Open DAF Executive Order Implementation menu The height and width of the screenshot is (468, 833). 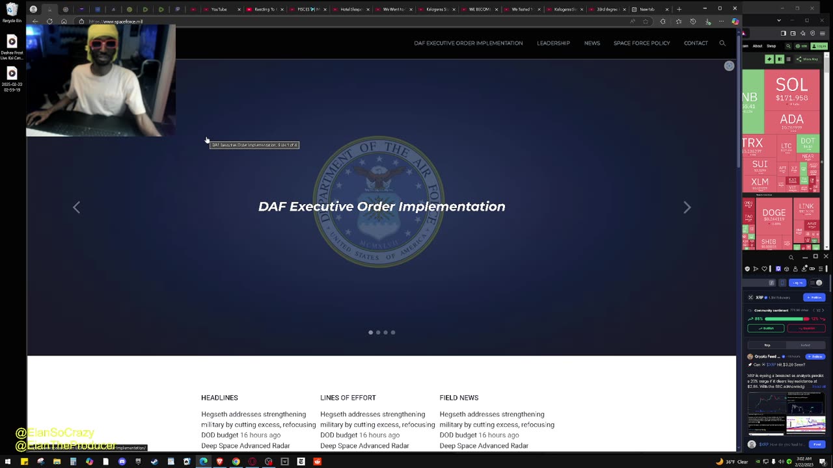tap(468, 43)
